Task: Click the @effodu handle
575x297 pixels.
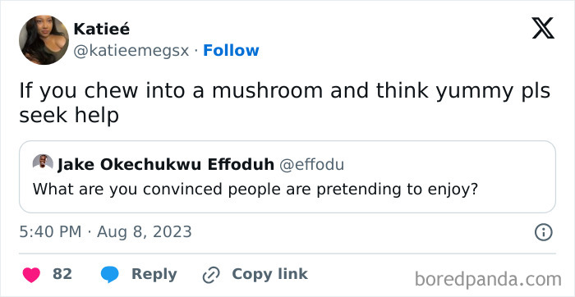Action: tap(311, 165)
